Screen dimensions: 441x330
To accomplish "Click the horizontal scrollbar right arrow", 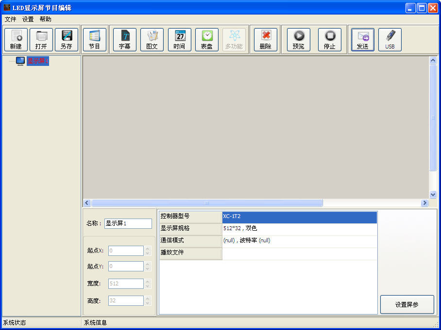I will [424, 203].
